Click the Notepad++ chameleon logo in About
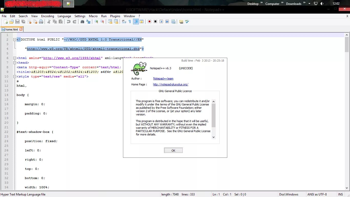 coord(139,68)
